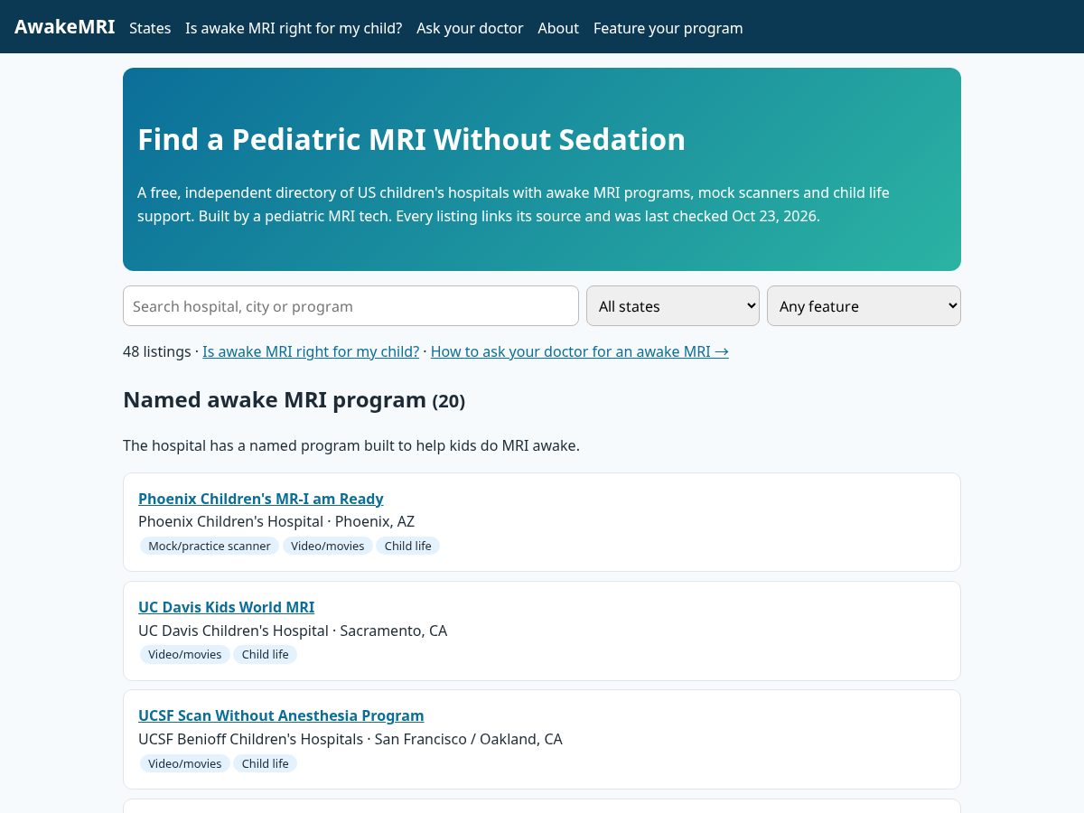Click "UCSF Benioff Children's Hospitals" location text
This screenshot has width=1084, height=813.
(x=350, y=739)
